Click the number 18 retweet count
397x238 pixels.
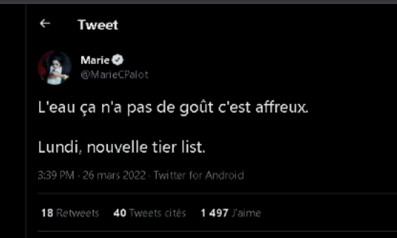tap(47, 213)
